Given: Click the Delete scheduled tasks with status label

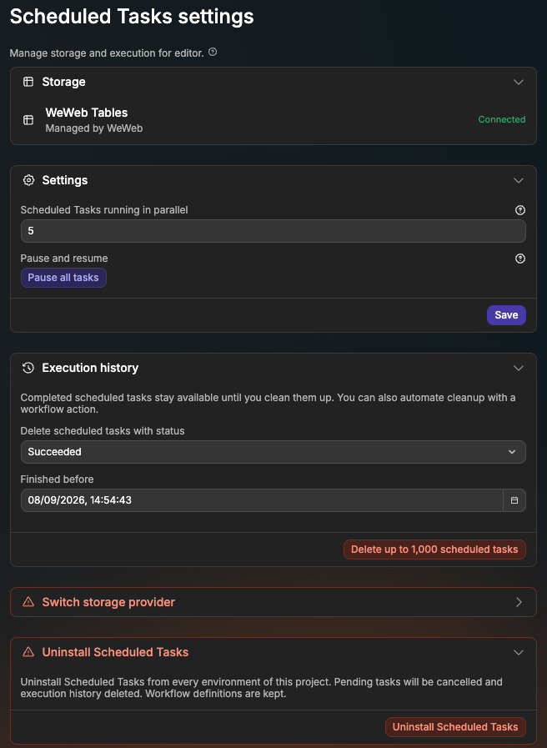Looking at the screenshot, I should click(x=103, y=431).
